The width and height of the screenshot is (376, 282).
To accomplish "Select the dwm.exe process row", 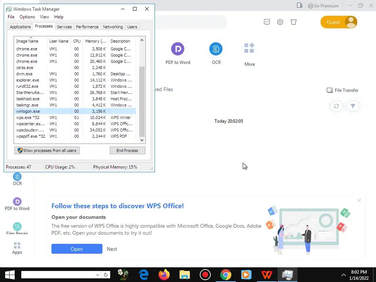I will (75, 74).
